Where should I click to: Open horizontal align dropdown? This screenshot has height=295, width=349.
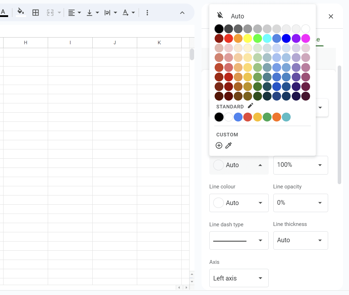point(75,13)
